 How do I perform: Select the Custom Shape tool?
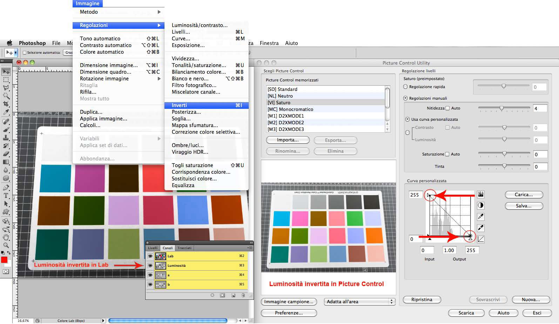tap(6, 212)
